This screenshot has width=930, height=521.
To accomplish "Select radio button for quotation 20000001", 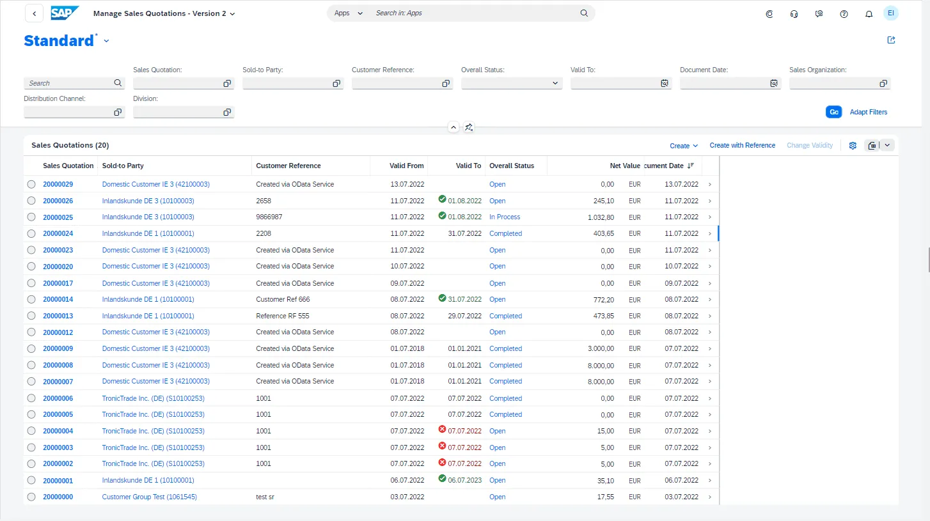I will [x=31, y=480].
